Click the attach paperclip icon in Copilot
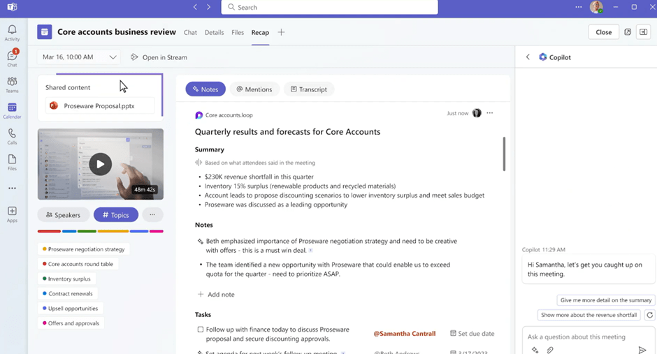The height and width of the screenshot is (354, 657). 550,350
